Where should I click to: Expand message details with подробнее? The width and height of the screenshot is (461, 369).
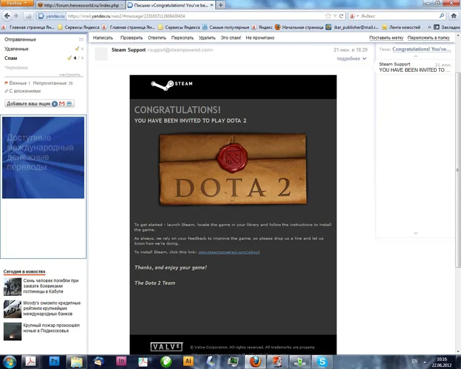351,59
